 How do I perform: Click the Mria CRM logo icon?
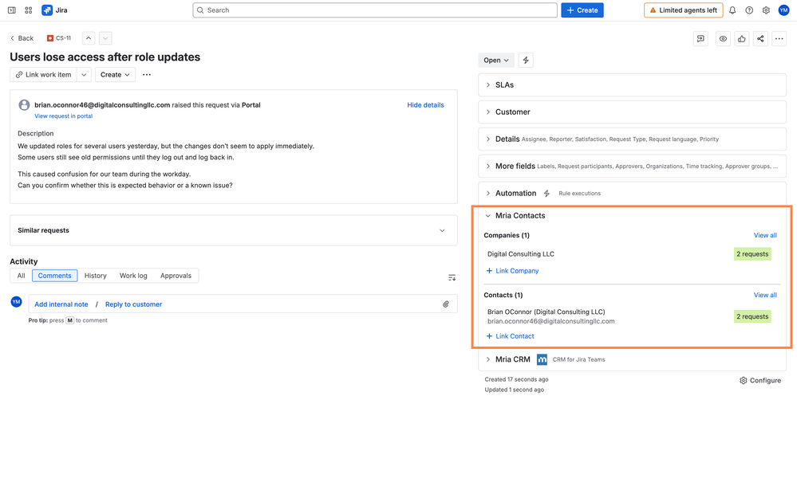pos(543,359)
